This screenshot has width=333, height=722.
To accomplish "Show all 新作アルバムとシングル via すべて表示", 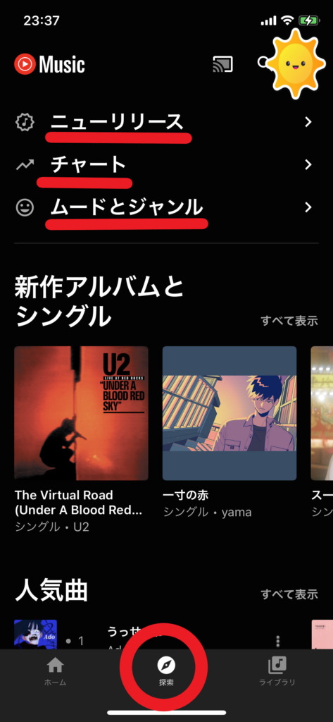I will tap(289, 321).
